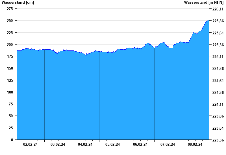Select the 175 label on left axis

point(10,56)
